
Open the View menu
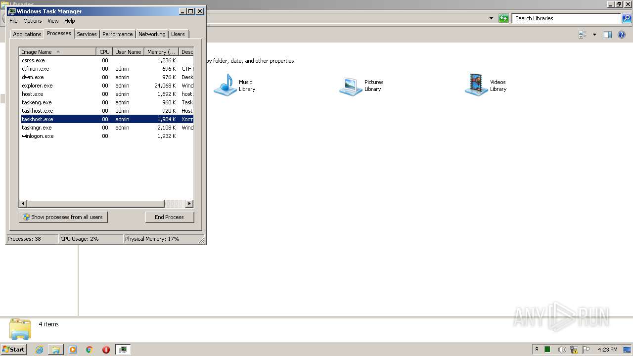[53, 21]
